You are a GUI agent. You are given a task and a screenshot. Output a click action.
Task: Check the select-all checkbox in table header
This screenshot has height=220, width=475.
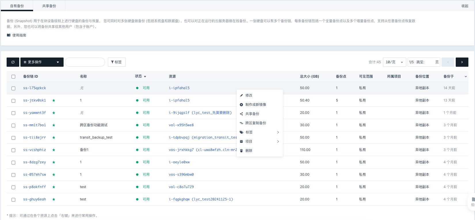(x=13, y=76)
